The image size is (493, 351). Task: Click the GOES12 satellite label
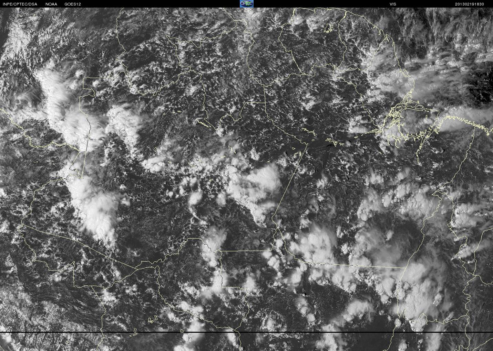tap(73, 4)
